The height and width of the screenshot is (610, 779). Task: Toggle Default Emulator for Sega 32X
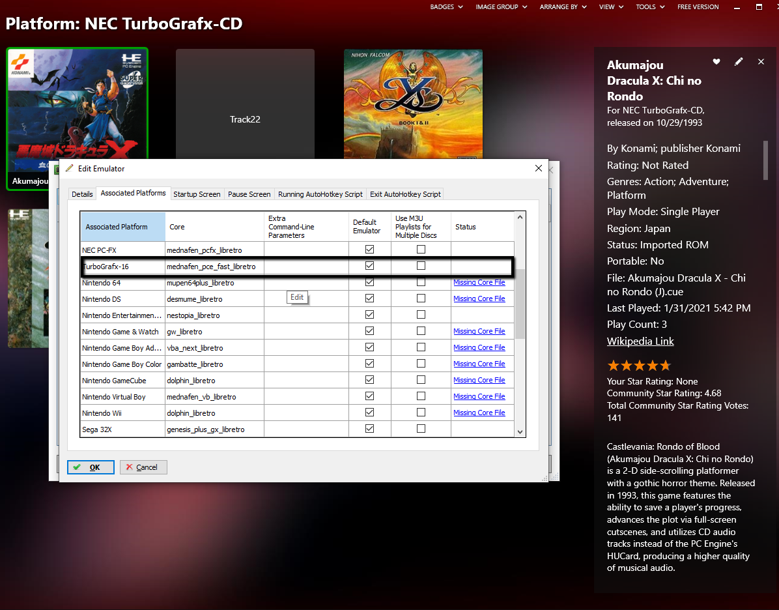point(369,429)
